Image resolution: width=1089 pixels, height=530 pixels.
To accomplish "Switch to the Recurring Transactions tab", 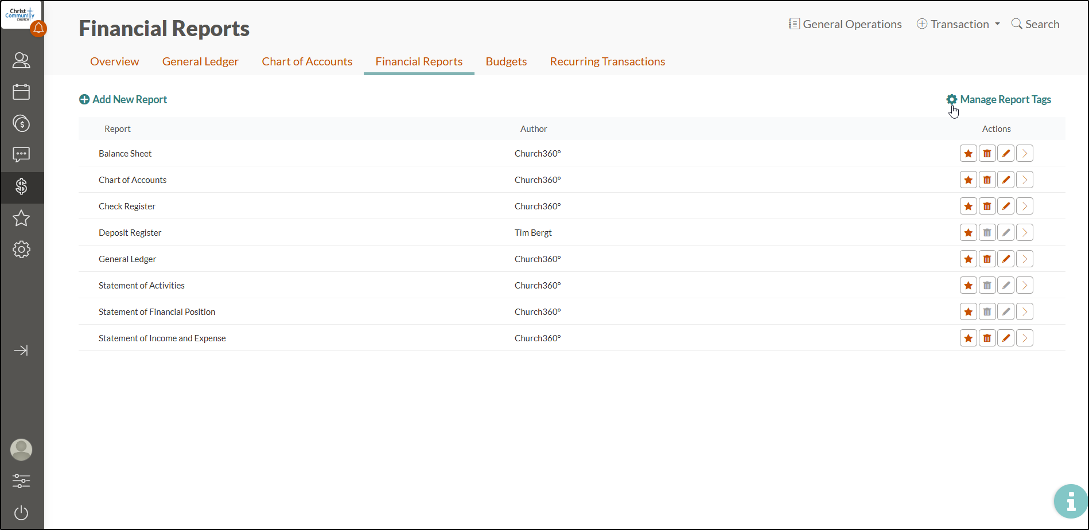I will 608,61.
